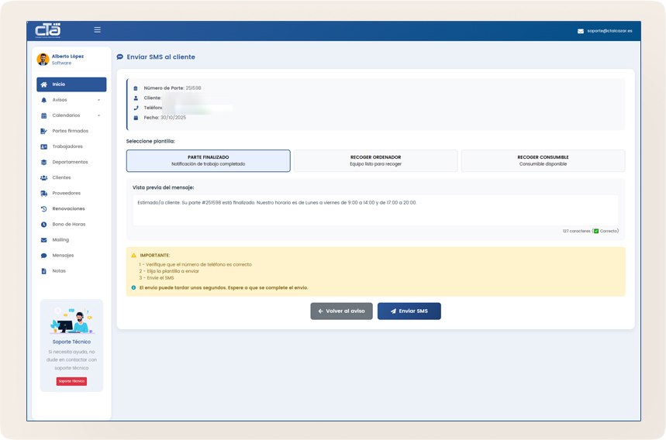Click the Volver al aviso button
This screenshot has height=440, width=666.
[341, 311]
